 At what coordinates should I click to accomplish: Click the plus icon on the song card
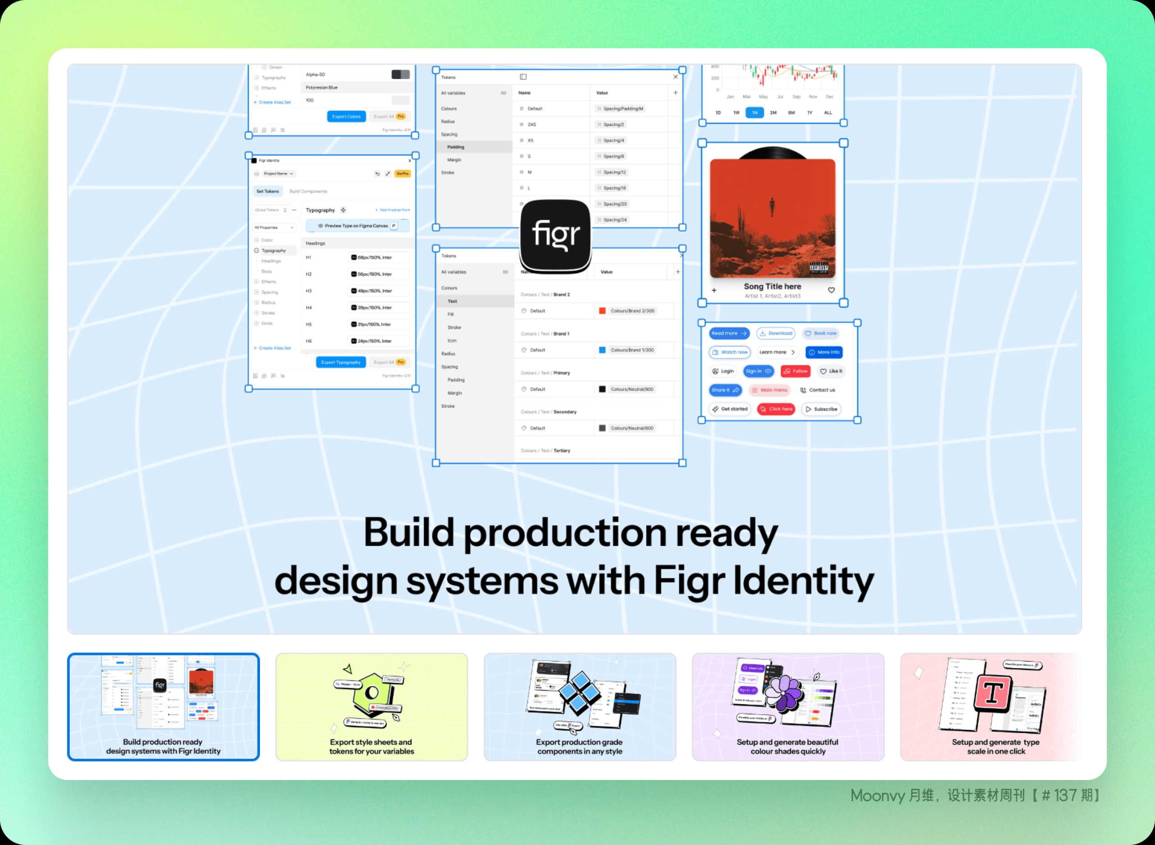point(714,290)
